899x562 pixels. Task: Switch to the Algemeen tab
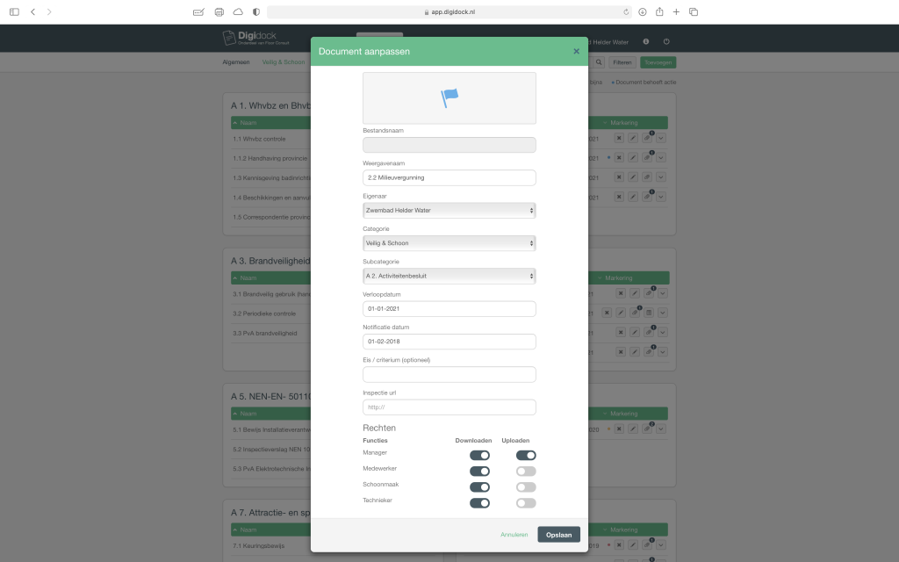(x=234, y=62)
